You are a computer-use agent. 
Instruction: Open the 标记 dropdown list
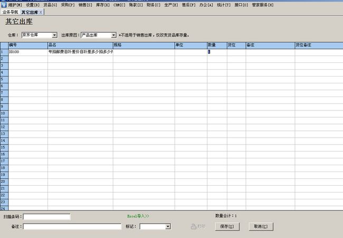pos(168,226)
